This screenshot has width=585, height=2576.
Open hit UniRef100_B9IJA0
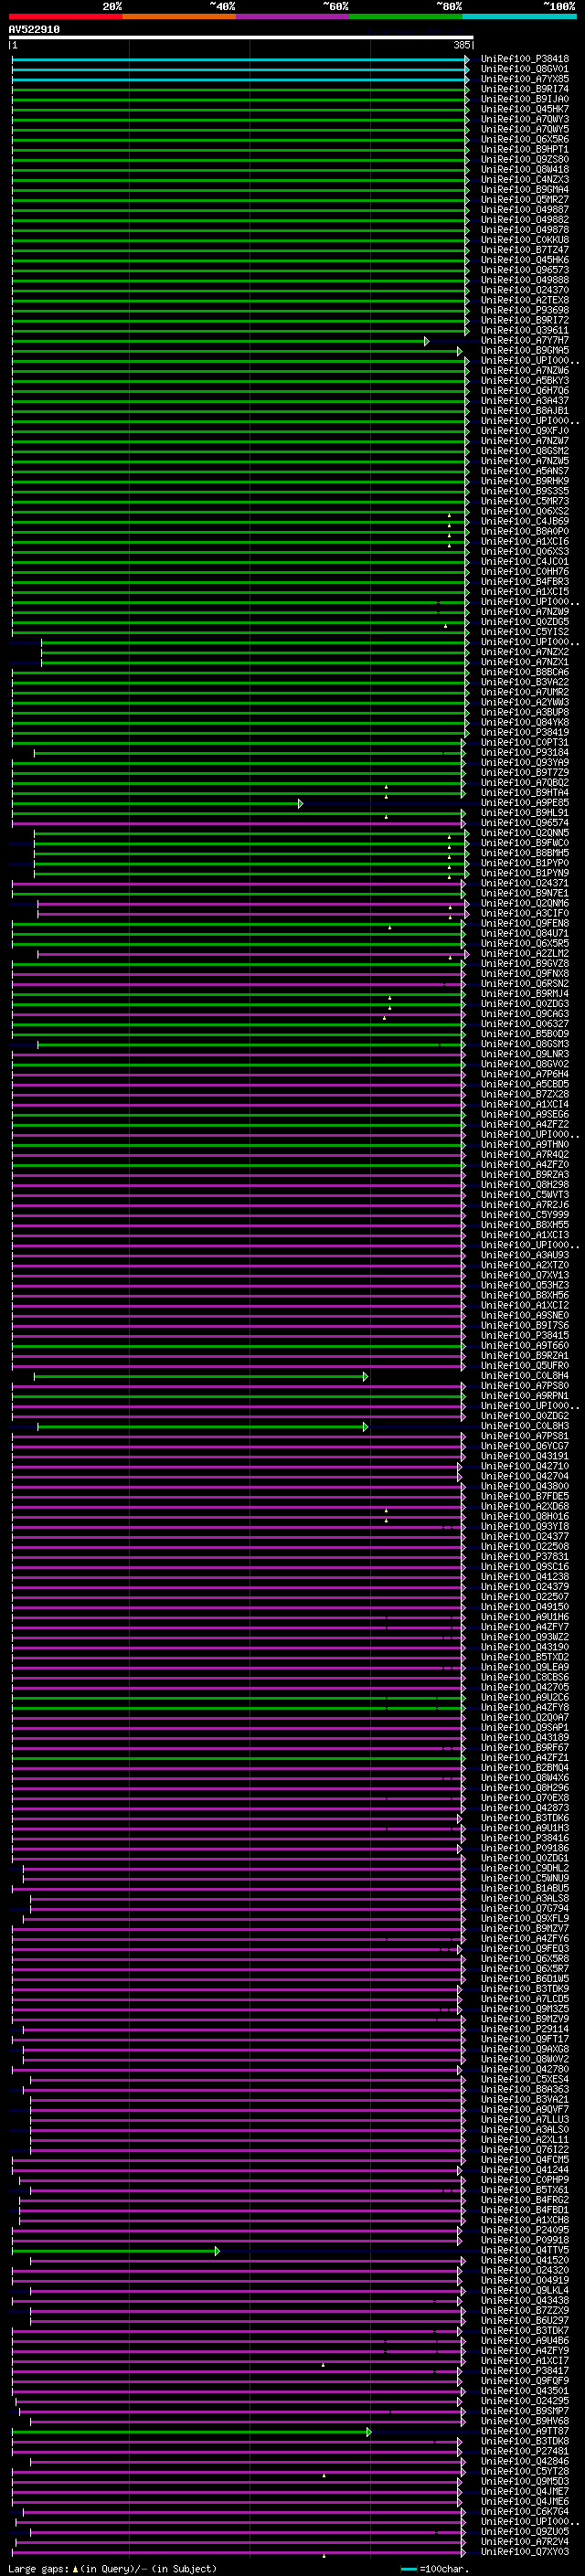coord(525,99)
